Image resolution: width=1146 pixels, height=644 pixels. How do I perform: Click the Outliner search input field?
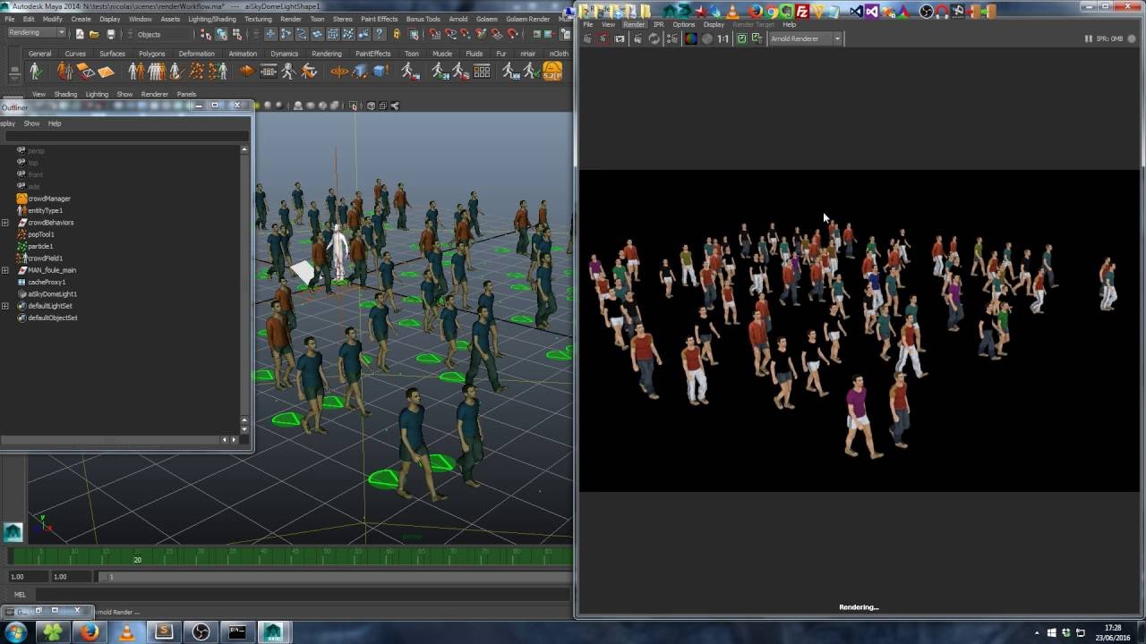tap(126, 137)
